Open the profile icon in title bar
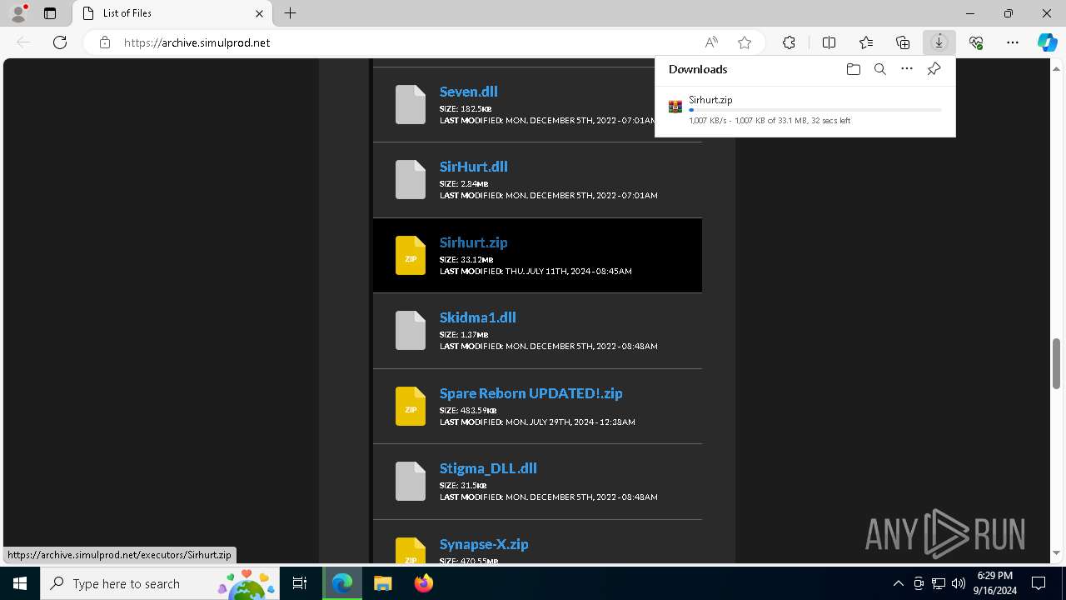 [18, 13]
